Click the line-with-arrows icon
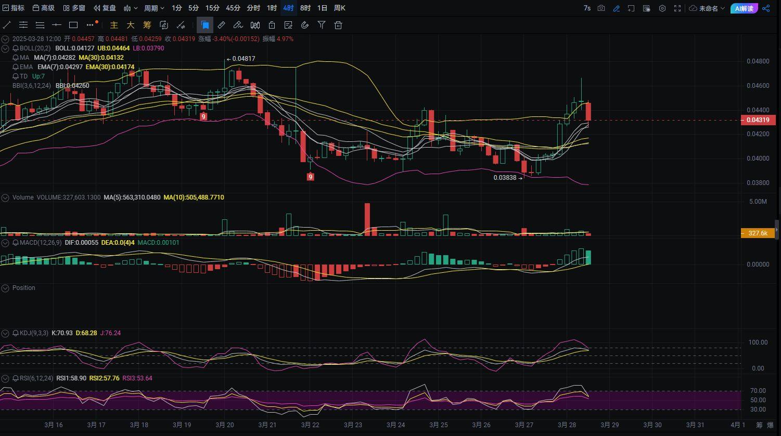 tap(181, 25)
